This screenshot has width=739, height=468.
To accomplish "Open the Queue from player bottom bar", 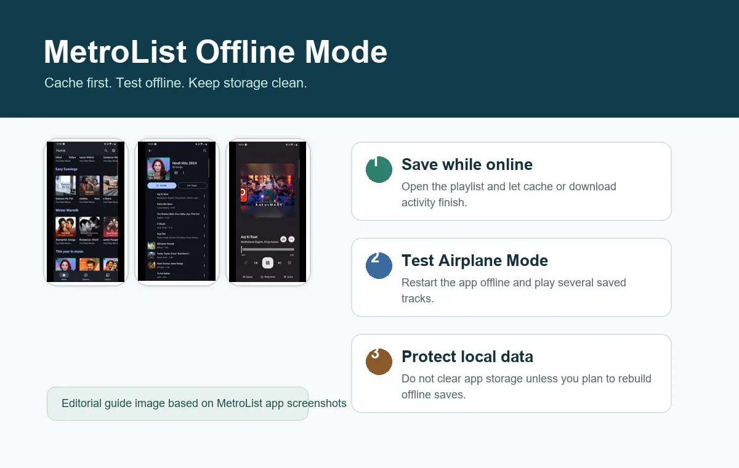I will 248,277.
